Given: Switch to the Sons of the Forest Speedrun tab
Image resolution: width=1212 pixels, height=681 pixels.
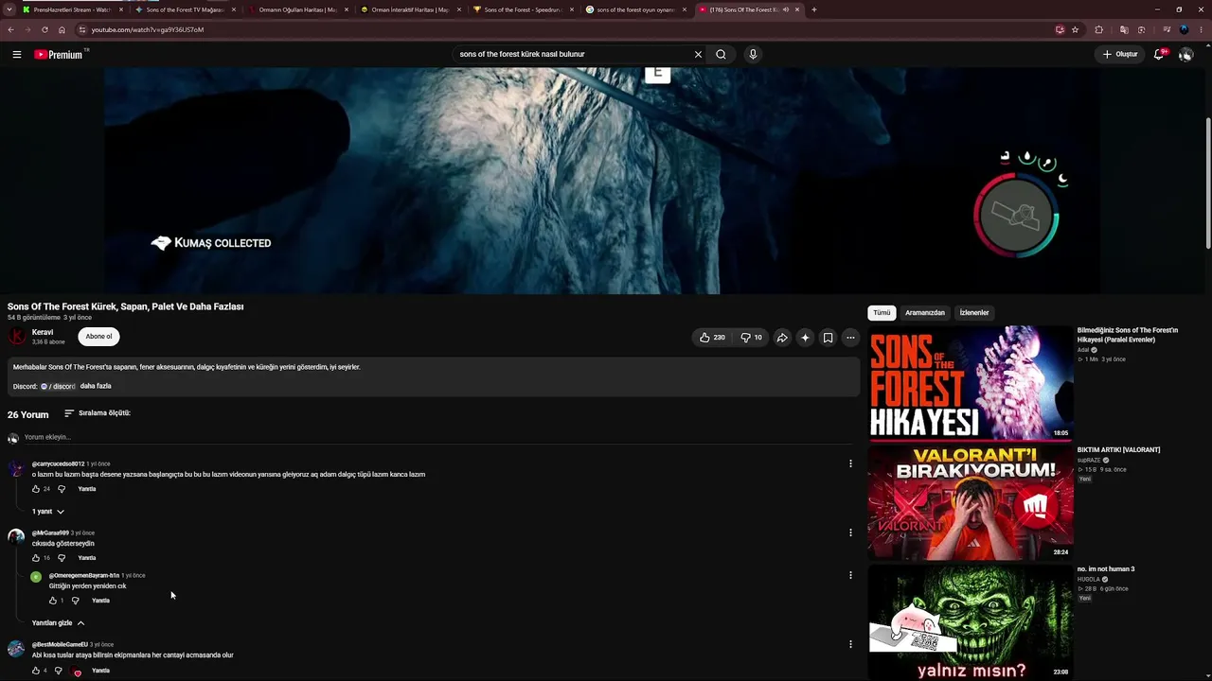Looking at the screenshot, I should [523, 9].
